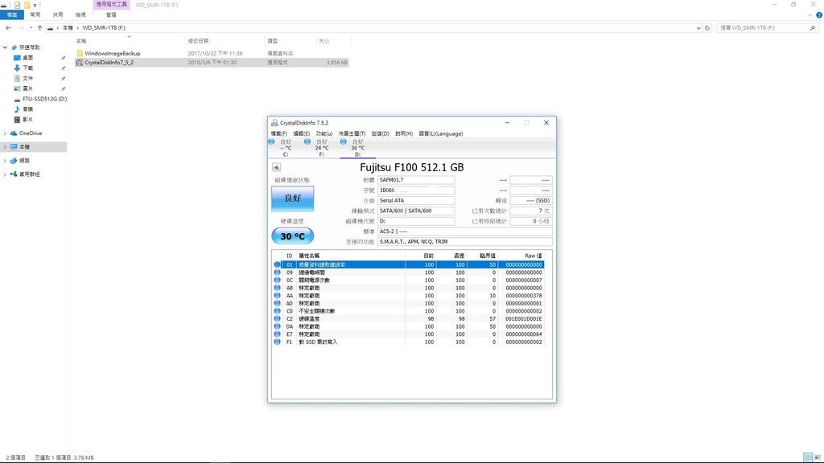Open the 共用 Share ribbon tab

(x=58, y=14)
